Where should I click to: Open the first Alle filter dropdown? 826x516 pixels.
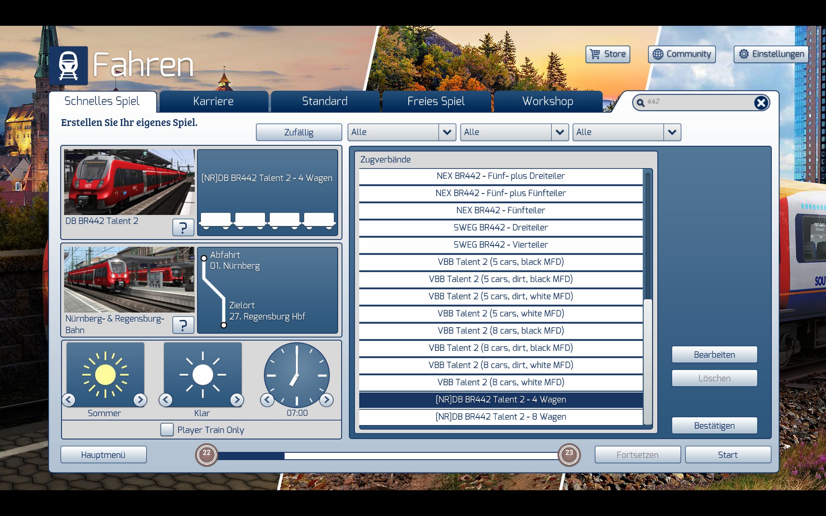[x=447, y=132]
